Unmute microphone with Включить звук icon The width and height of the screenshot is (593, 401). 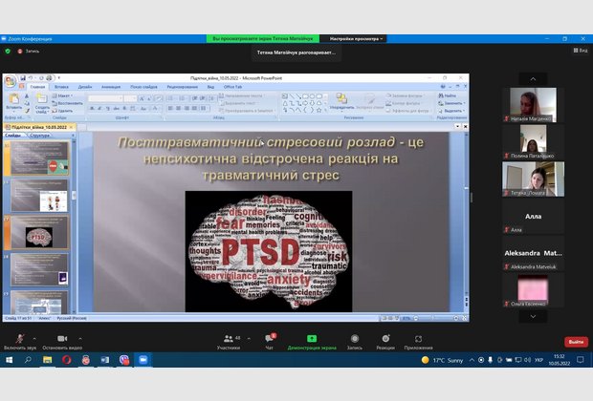pos(18,338)
